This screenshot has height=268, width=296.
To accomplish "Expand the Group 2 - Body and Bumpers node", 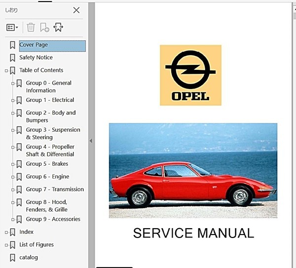I will pos(13,113).
